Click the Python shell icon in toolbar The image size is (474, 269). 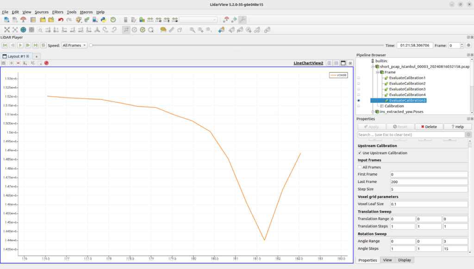coord(103,20)
